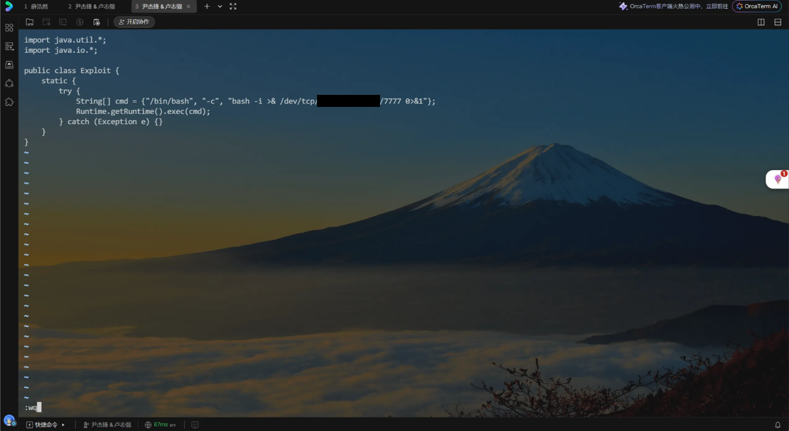Viewport: 789px width, 431px height.
Task: Click the :wq command line
Action: (x=33, y=408)
